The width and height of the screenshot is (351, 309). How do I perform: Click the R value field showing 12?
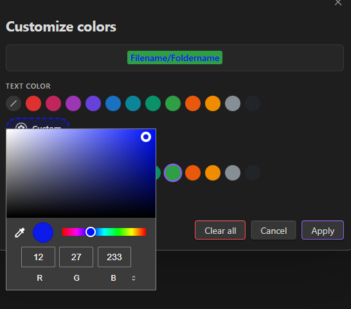pyautogui.click(x=39, y=257)
